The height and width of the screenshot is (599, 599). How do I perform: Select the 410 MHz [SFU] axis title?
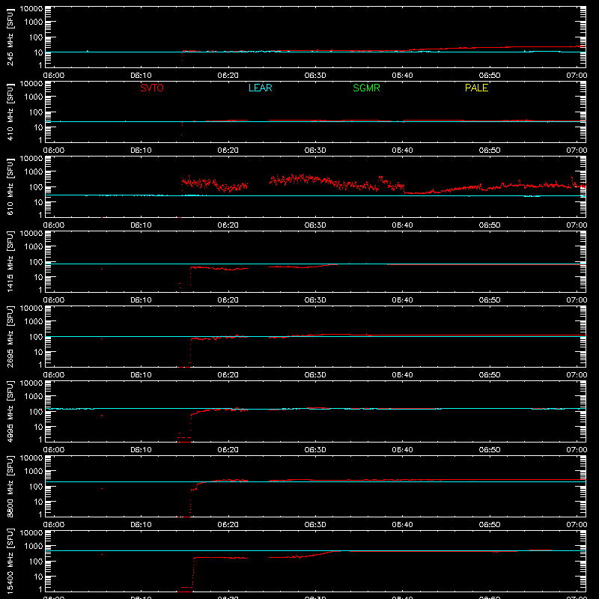(10, 112)
